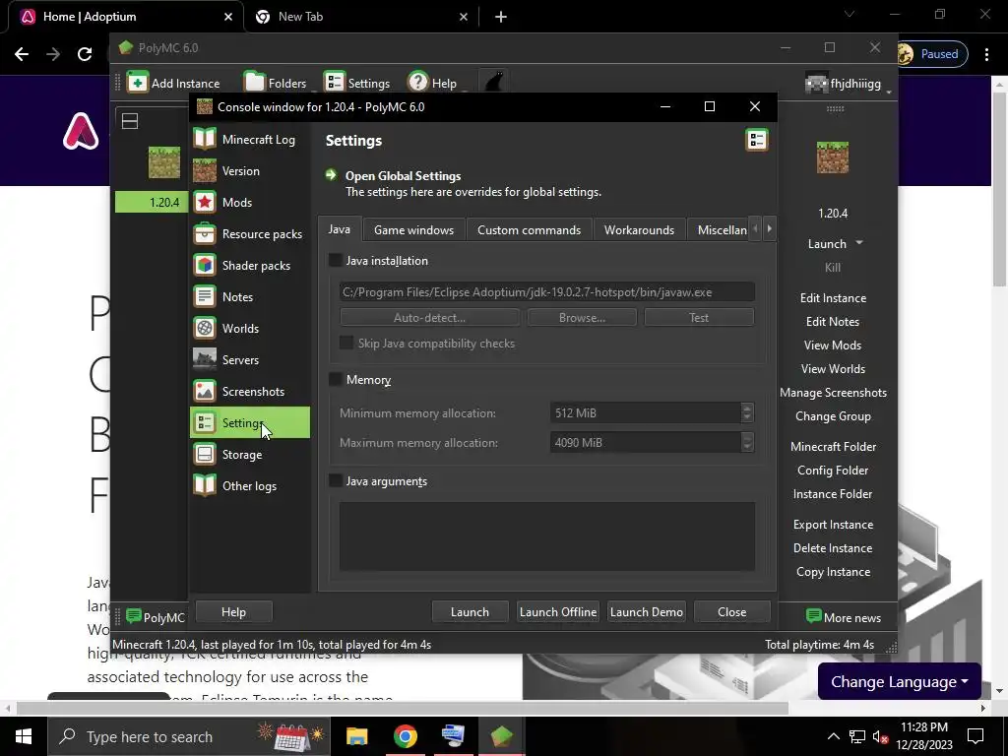The width and height of the screenshot is (1008, 756).
Task: Switch to the New Tab browser tab
Action: pyautogui.click(x=361, y=17)
